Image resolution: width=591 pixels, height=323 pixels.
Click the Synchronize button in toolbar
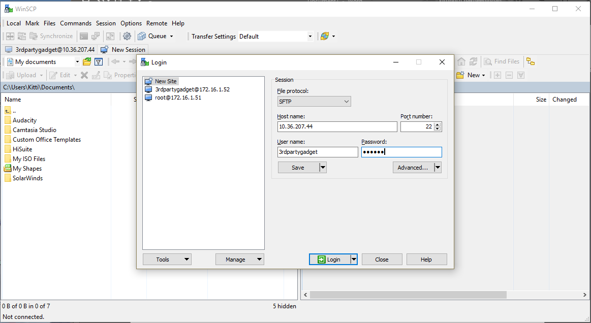(51, 36)
